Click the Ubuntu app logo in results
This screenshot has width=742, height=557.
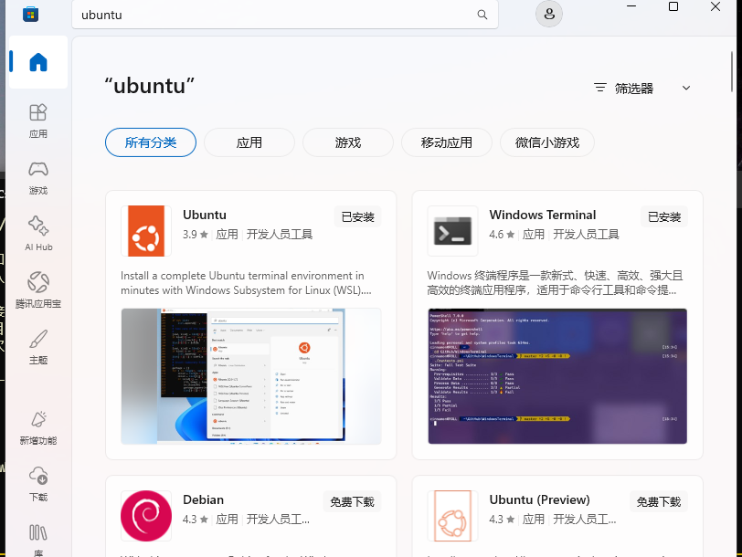pos(146,231)
